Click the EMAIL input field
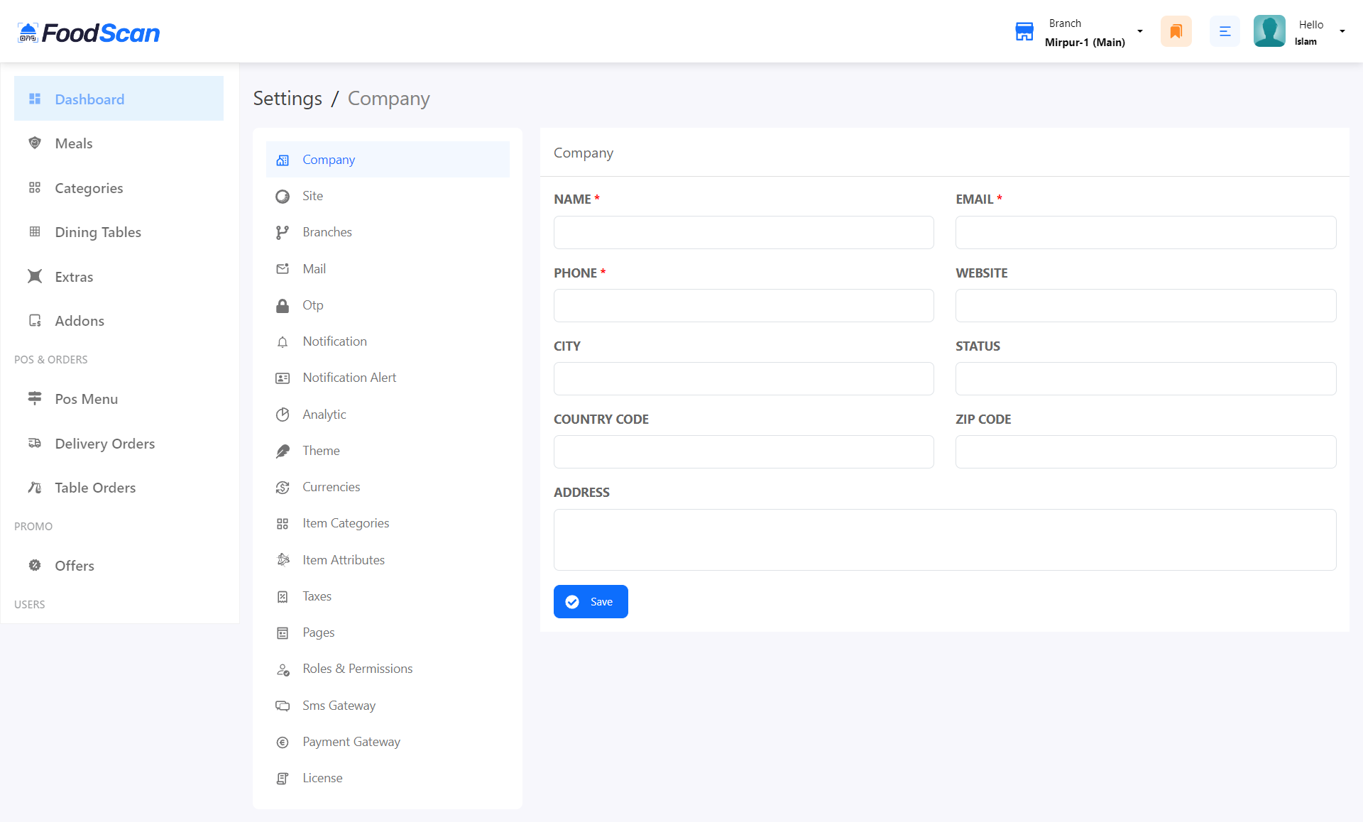This screenshot has height=822, width=1363. click(1146, 231)
